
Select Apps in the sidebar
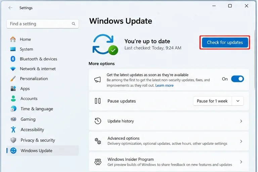tap(43, 89)
